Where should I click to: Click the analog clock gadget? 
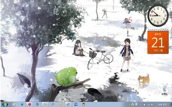click(158, 16)
